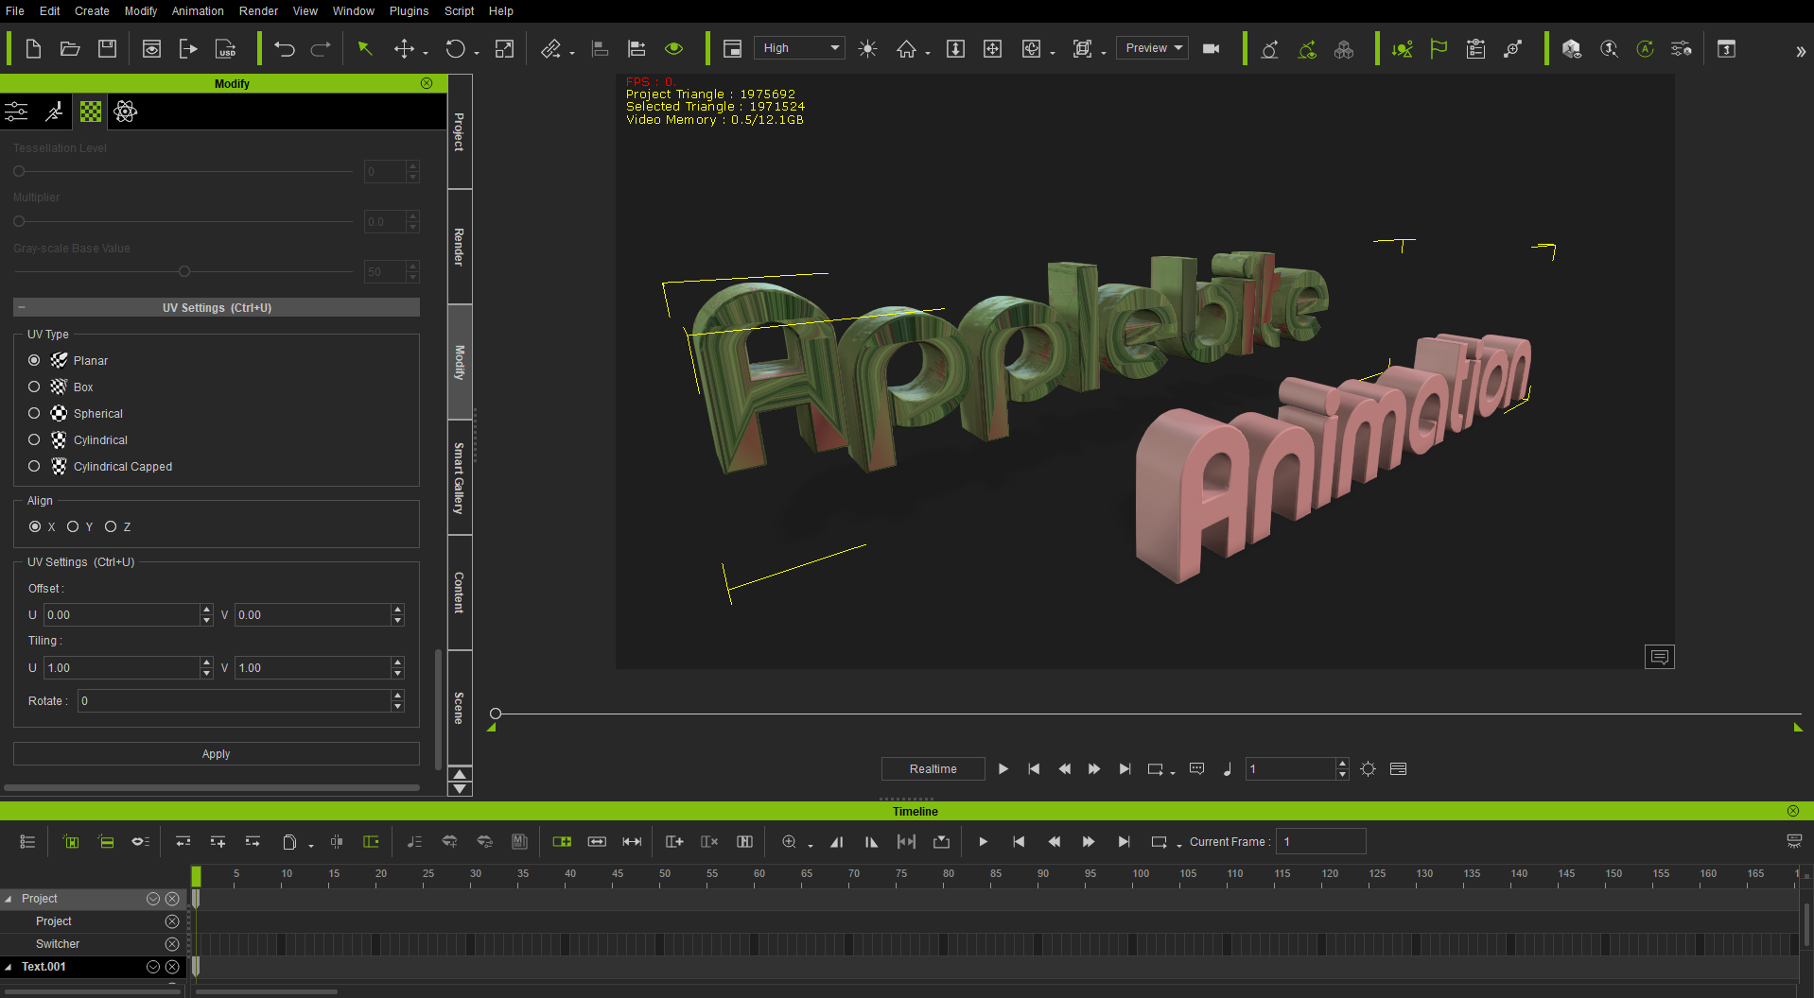1814x998 pixels.
Task: Select the Move tool
Action: [404, 48]
